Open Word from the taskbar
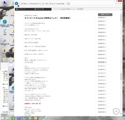This screenshot has width=125, height=120. pyautogui.click(x=24, y=118)
